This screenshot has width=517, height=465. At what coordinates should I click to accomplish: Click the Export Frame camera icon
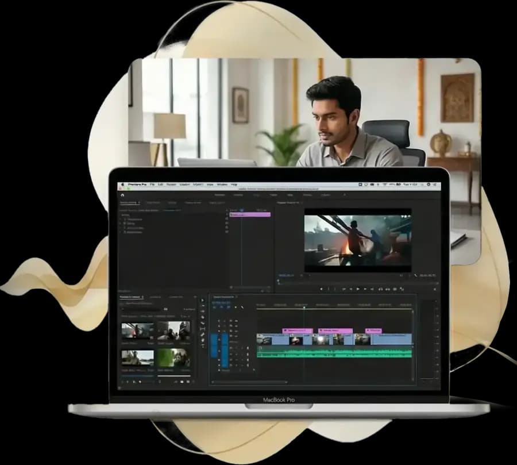coord(395,289)
